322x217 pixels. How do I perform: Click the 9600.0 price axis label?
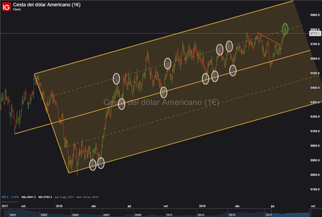[x=315, y=59]
